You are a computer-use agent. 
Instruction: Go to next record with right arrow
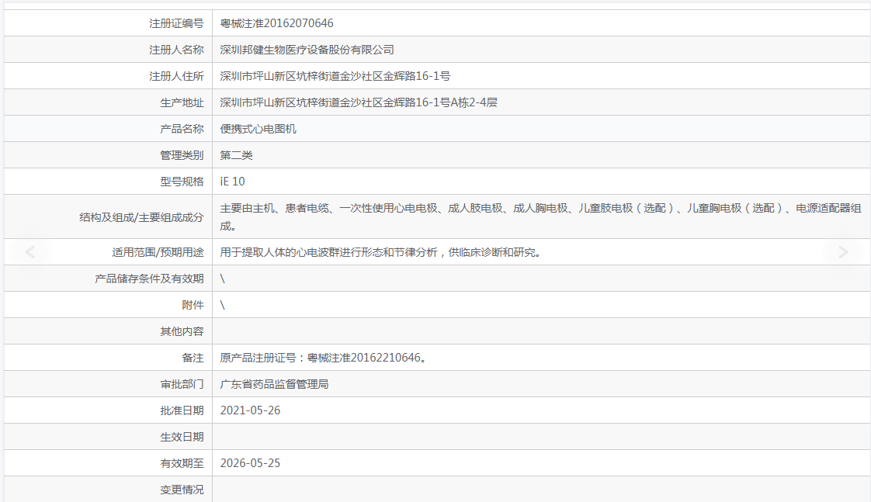click(843, 252)
